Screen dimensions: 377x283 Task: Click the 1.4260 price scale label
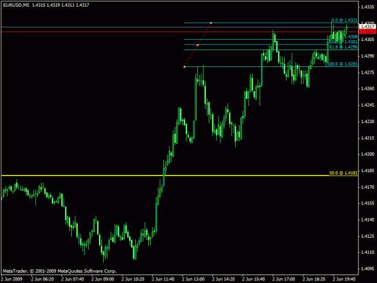367,89
